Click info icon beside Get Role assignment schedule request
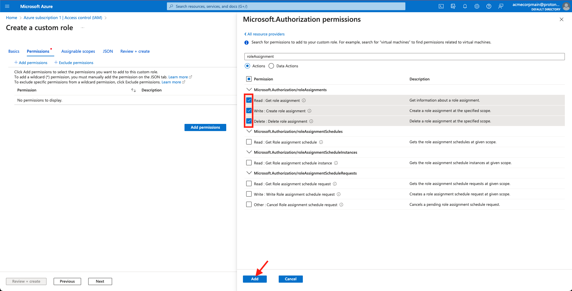572x291 pixels. pos(335,184)
